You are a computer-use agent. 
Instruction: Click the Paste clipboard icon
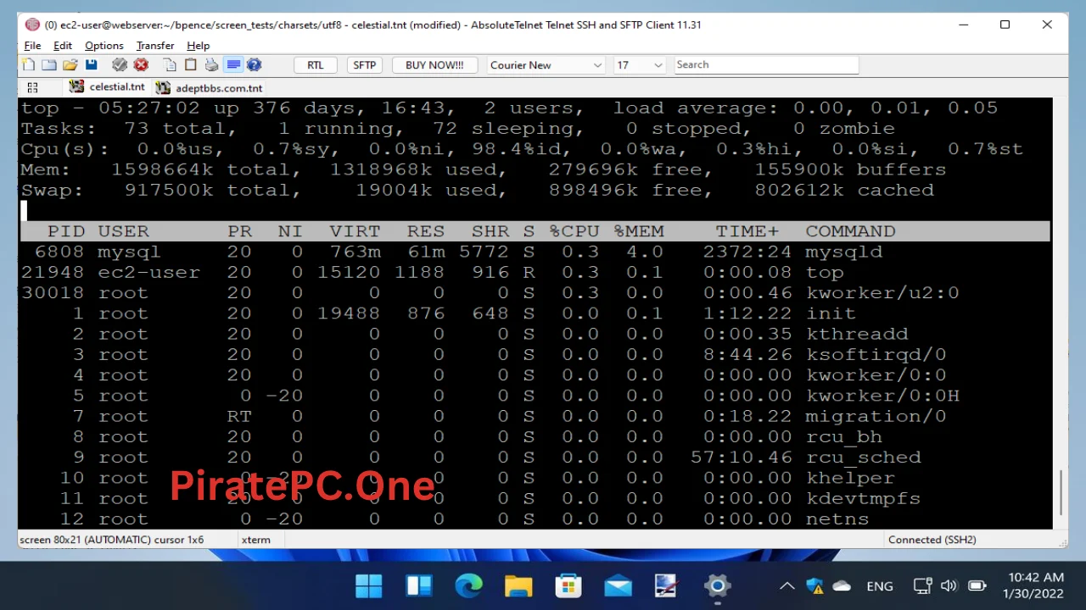click(191, 65)
